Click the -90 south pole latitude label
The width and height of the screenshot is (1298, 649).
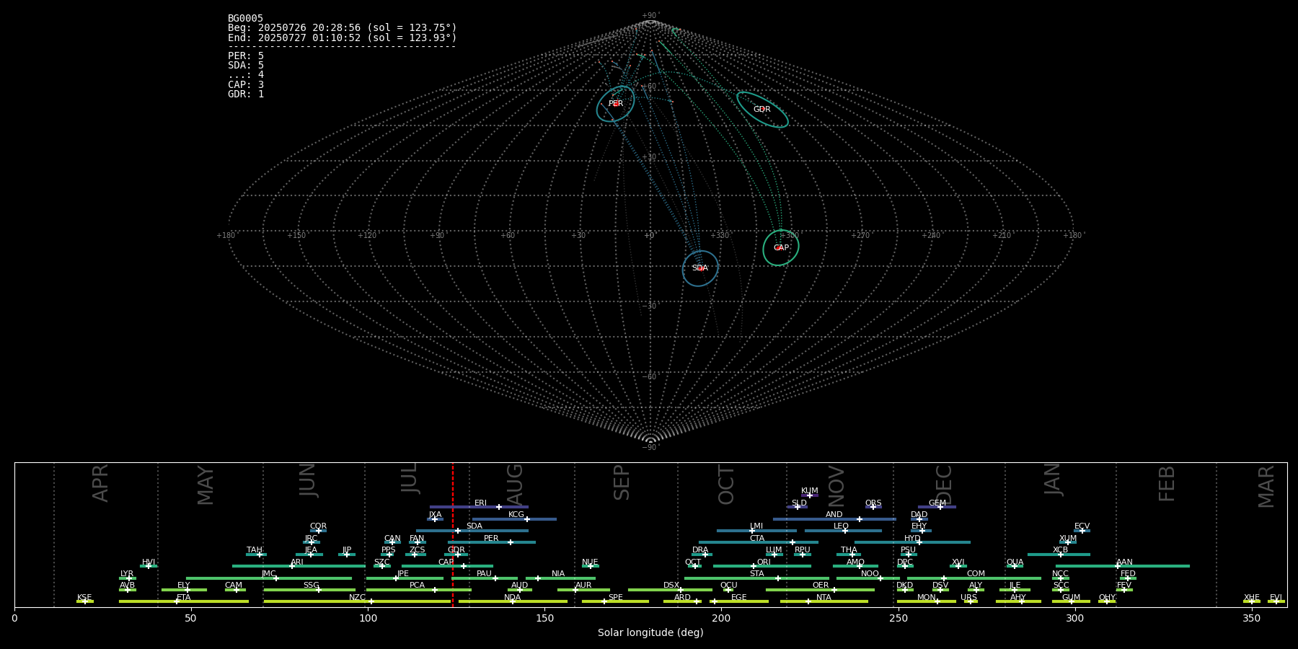click(x=650, y=447)
